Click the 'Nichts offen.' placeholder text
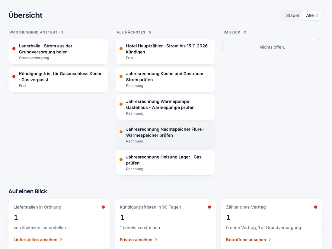This screenshot has width=332, height=249. point(272,47)
